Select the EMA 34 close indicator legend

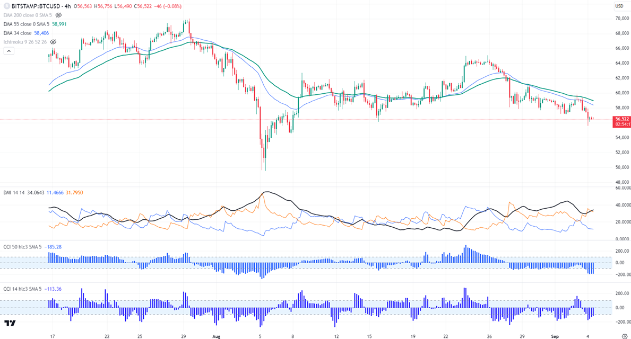point(18,33)
